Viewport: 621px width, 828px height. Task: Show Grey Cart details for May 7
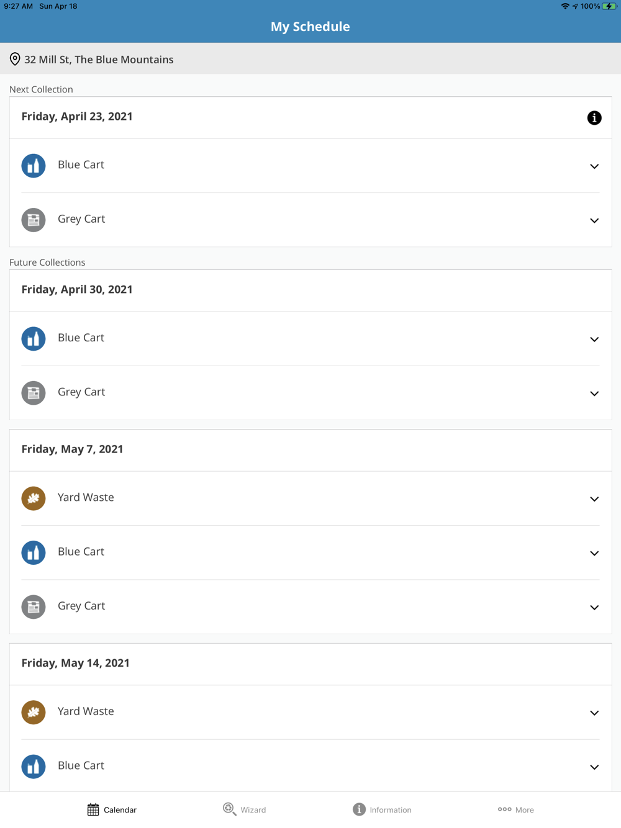(594, 608)
